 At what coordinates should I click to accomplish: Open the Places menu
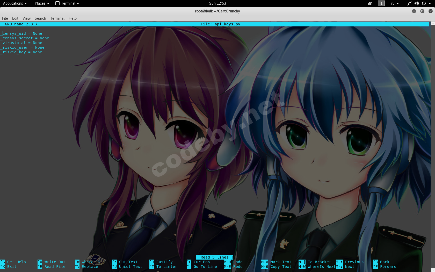click(x=42, y=3)
